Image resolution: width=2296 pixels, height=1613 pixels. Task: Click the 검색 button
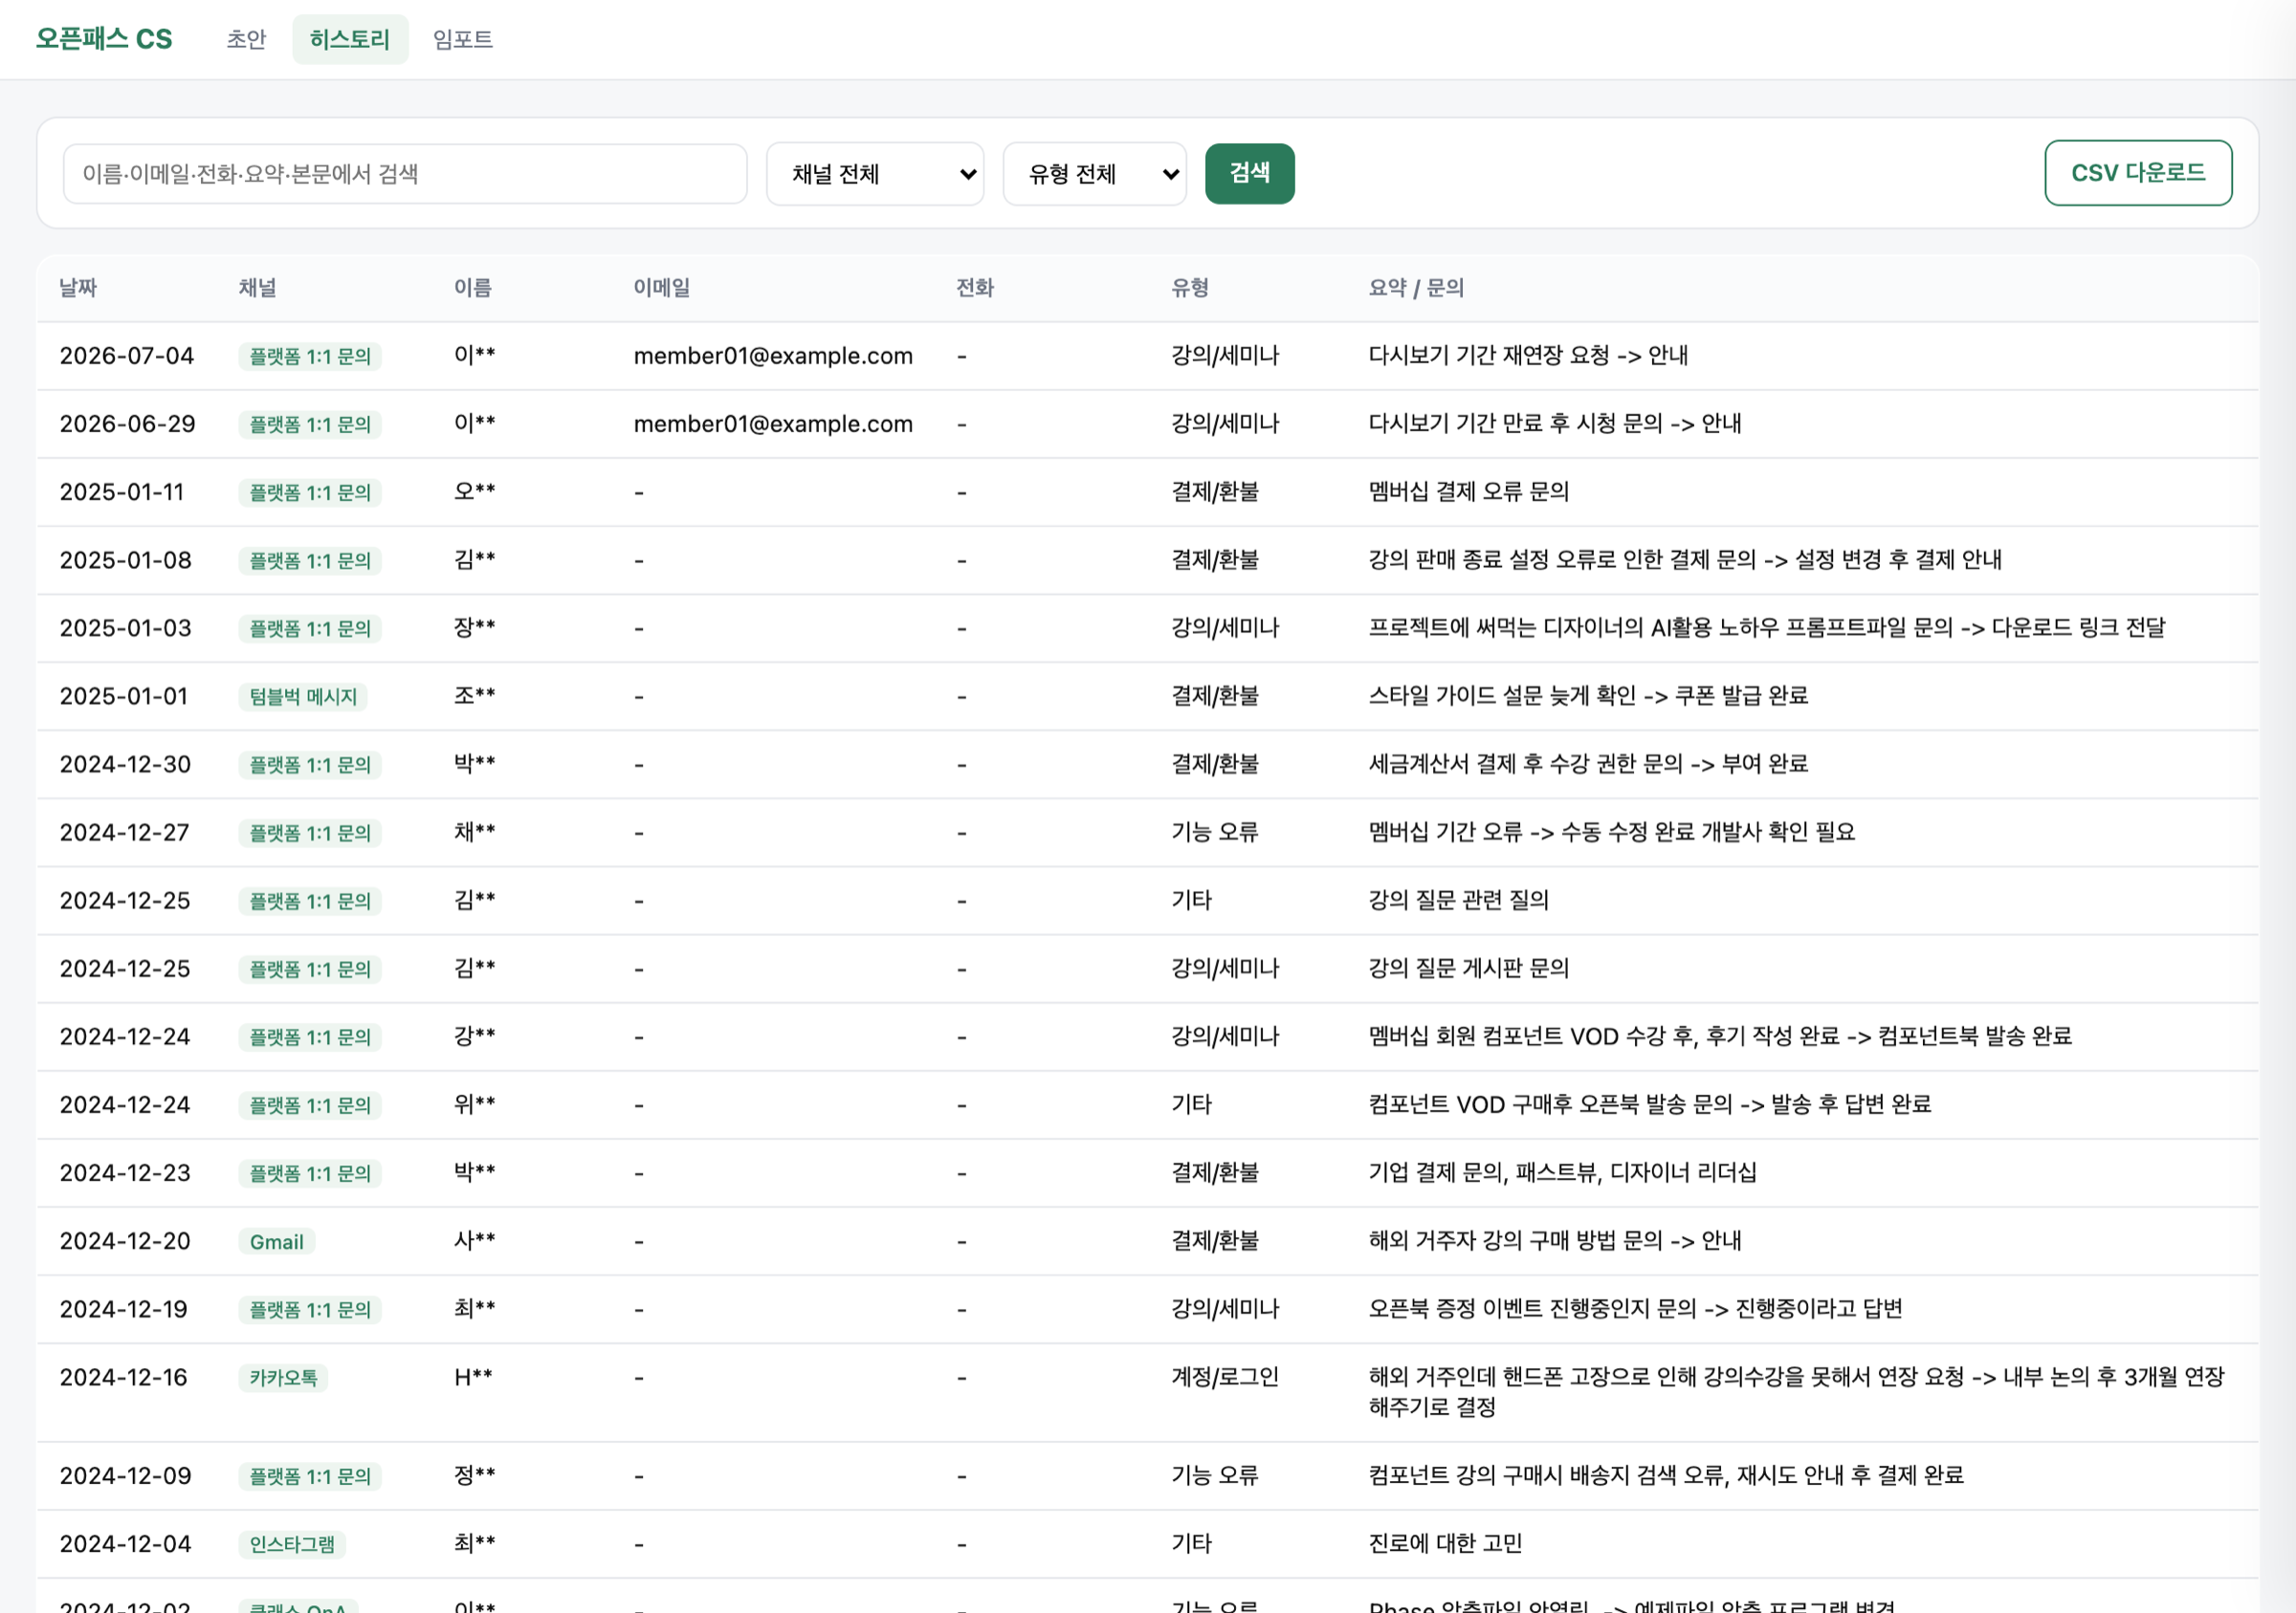coord(1249,174)
